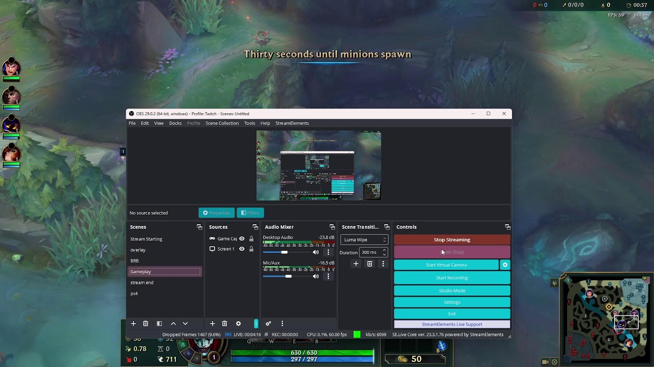Open highlighted three-dot menu in Sources toolbar
The width and height of the screenshot is (654, 367).
tap(256, 324)
